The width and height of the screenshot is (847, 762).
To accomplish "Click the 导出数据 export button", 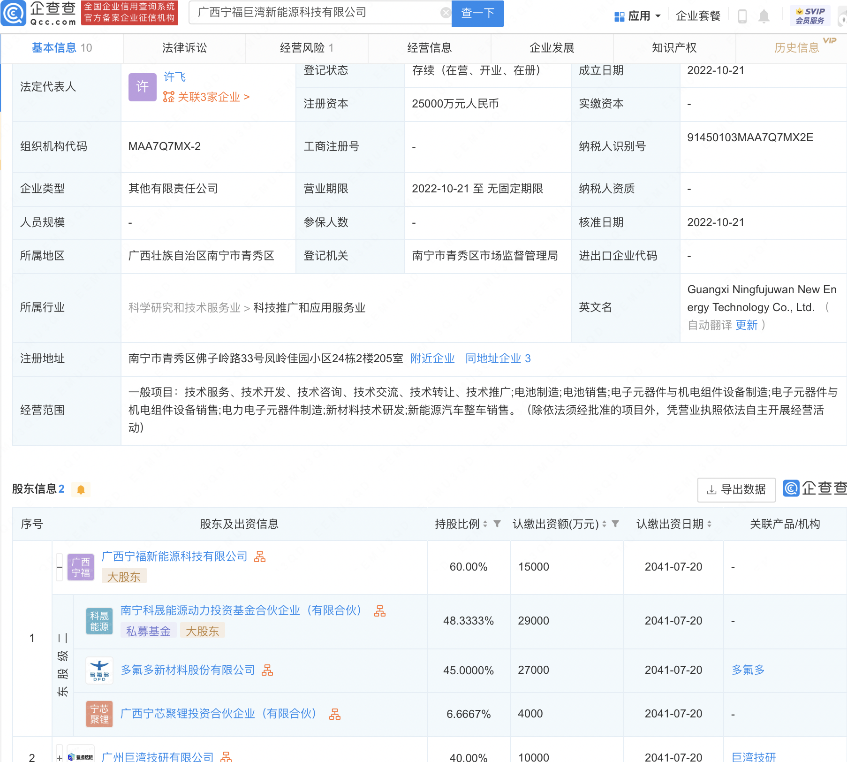I will [x=736, y=490].
